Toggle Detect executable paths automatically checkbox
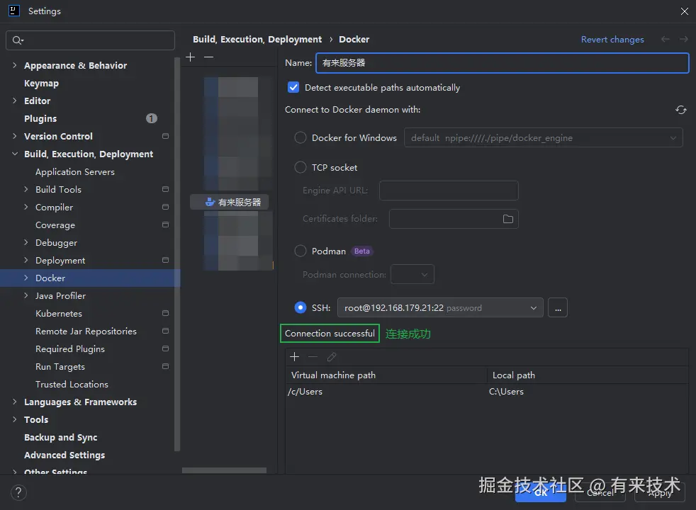The width and height of the screenshot is (696, 510). click(x=293, y=87)
